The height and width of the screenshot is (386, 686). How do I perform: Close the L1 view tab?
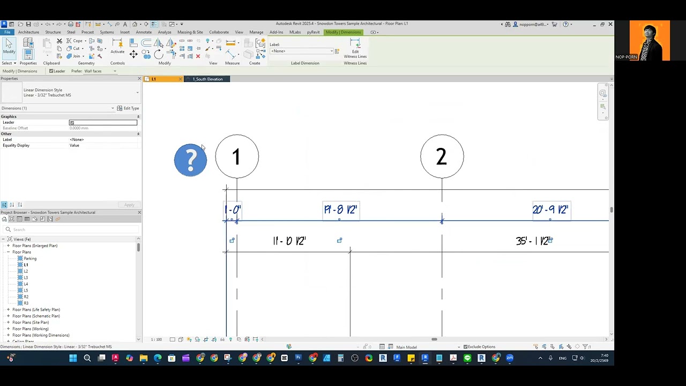(x=180, y=79)
